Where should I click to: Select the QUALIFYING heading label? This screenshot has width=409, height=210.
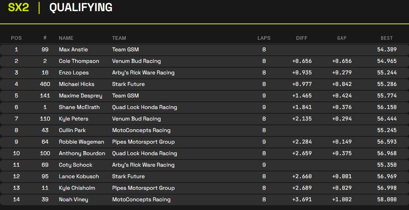tap(81, 8)
